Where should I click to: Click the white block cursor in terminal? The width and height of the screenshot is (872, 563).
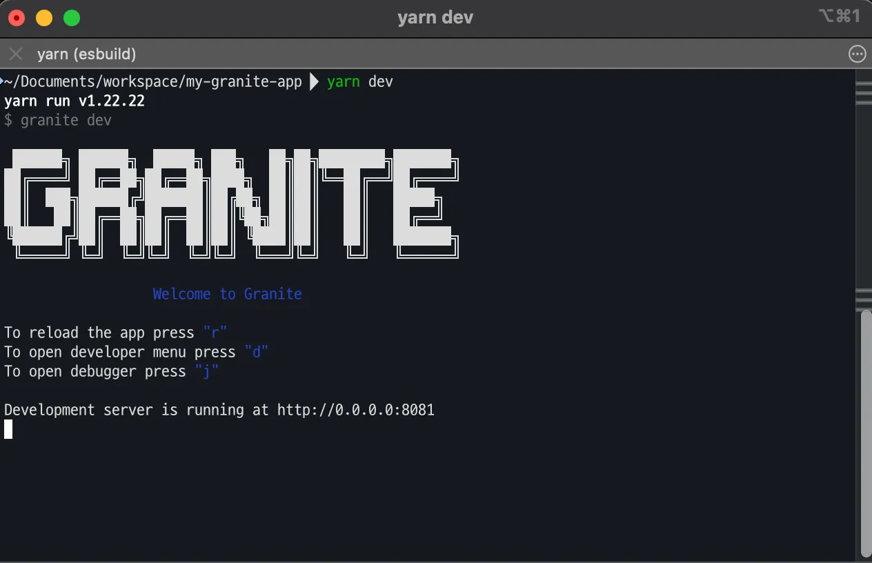click(x=8, y=429)
